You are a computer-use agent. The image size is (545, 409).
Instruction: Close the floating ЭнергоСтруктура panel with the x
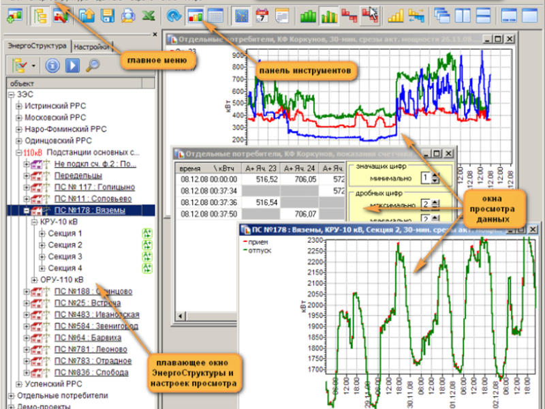tap(155, 34)
